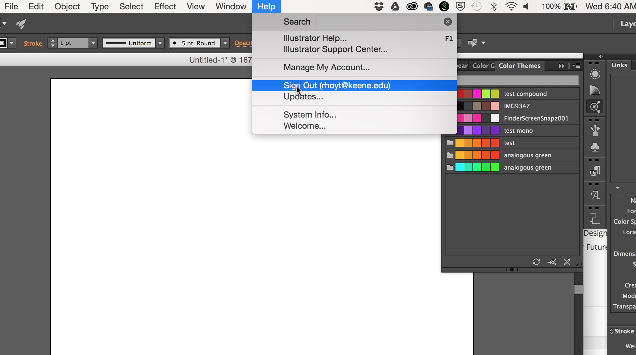The height and width of the screenshot is (355, 636).
Task: Click the volume speaker icon
Action: click(x=526, y=6)
